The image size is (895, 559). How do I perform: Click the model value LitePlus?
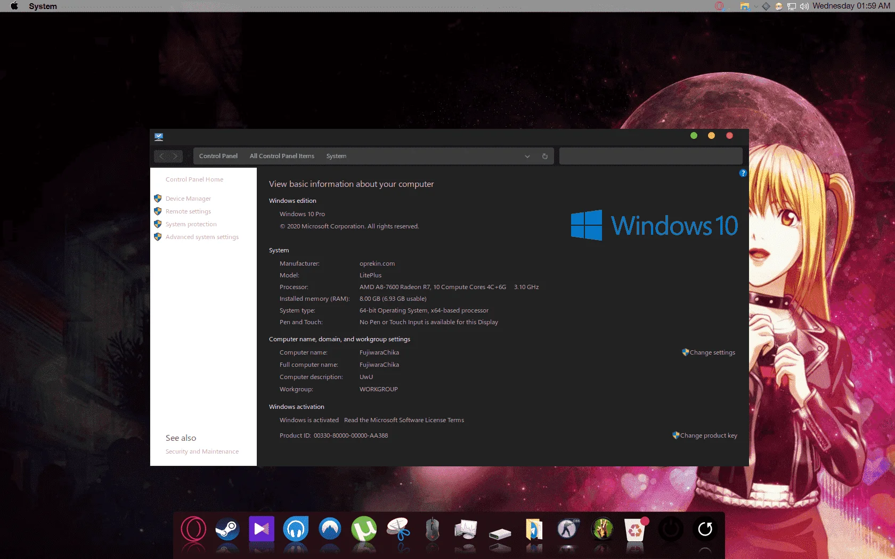(x=370, y=275)
